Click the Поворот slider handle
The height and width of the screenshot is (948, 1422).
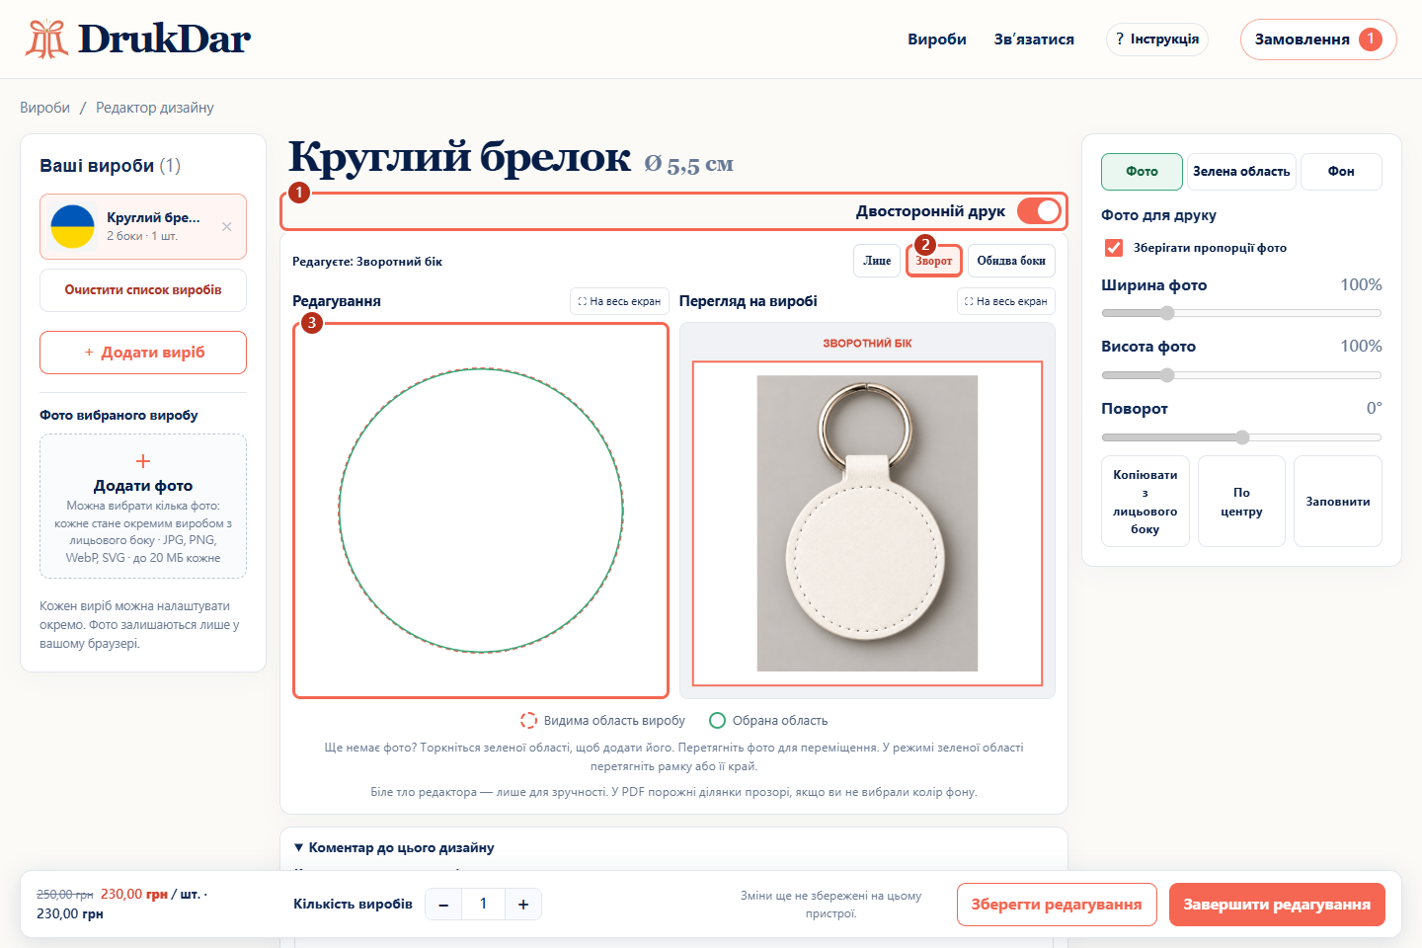(1242, 437)
